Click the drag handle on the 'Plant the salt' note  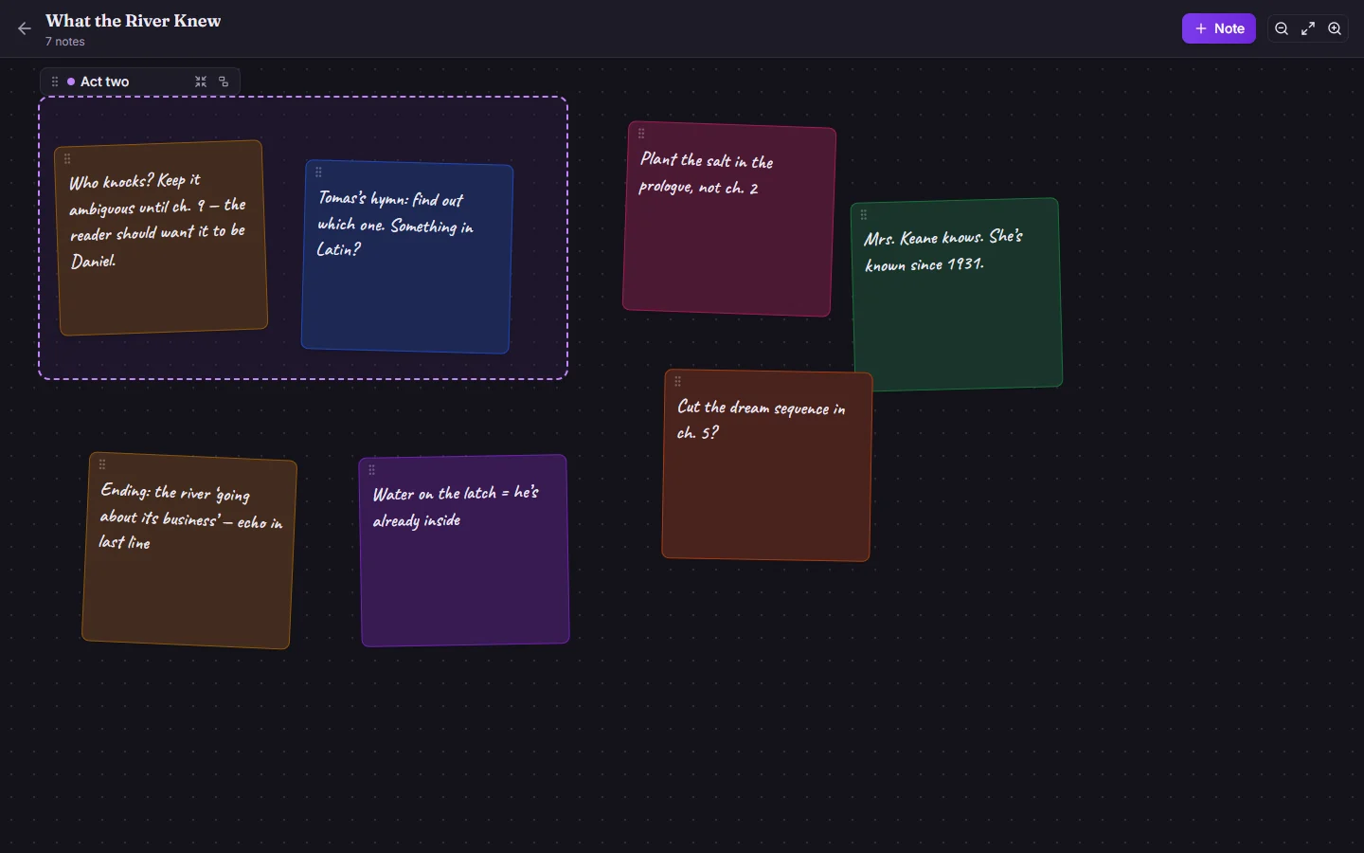(x=641, y=134)
